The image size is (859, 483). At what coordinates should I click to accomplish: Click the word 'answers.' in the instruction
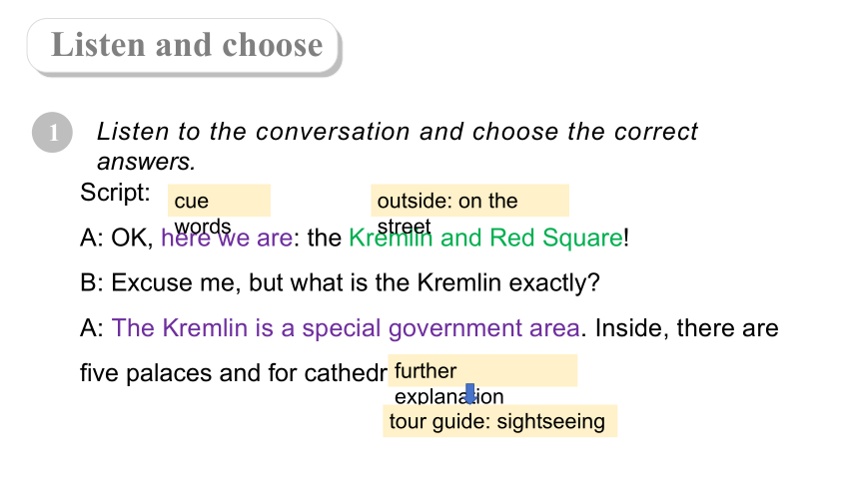point(146,162)
